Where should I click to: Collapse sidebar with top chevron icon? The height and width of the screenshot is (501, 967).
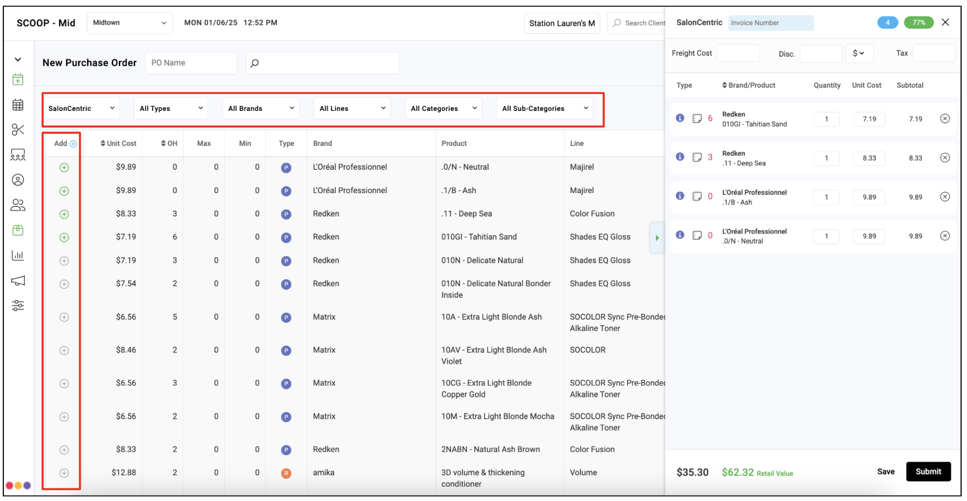[x=18, y=59]
